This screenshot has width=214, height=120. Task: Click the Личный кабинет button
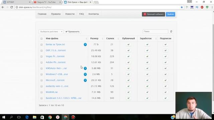pyautogui.click(x=153, y=14)
